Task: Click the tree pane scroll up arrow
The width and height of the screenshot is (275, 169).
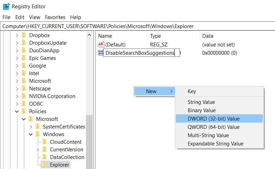Action: (89, 35)
